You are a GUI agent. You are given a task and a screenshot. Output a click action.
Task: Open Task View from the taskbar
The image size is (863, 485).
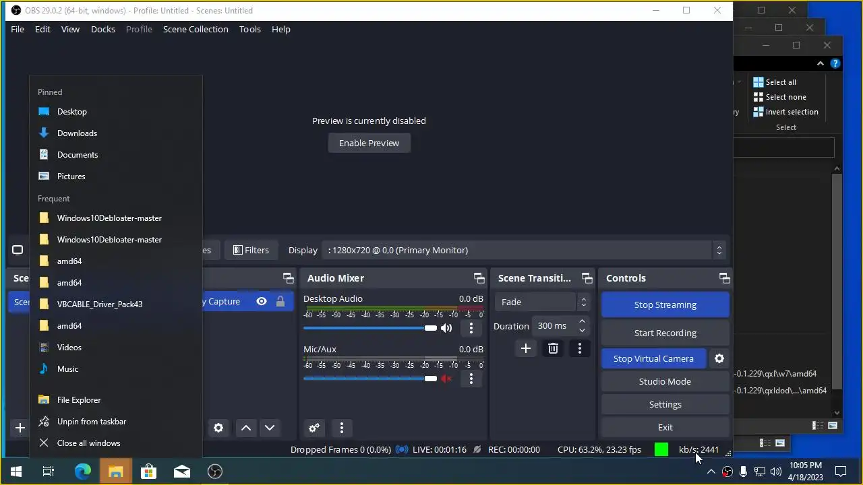click(x=49, y=472)
